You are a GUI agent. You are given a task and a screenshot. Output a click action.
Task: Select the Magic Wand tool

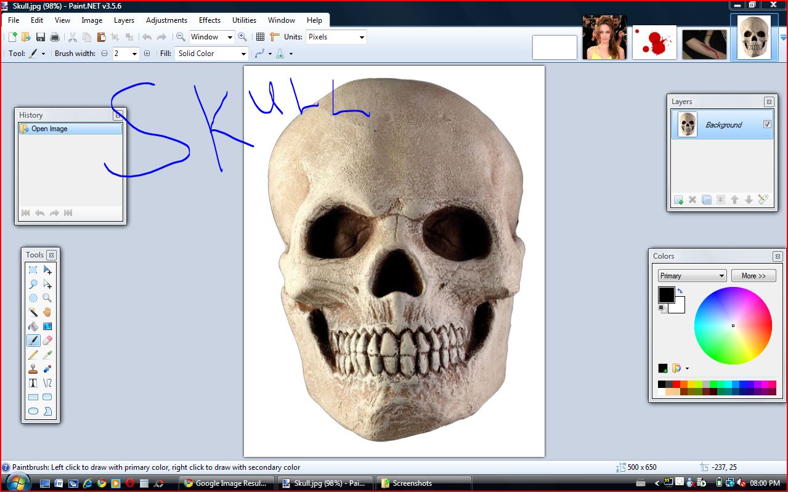pos(33,312)
